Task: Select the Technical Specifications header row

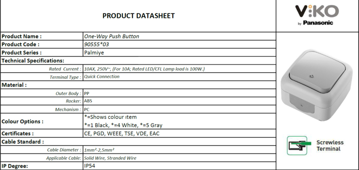Action: [x=138, y=61]
